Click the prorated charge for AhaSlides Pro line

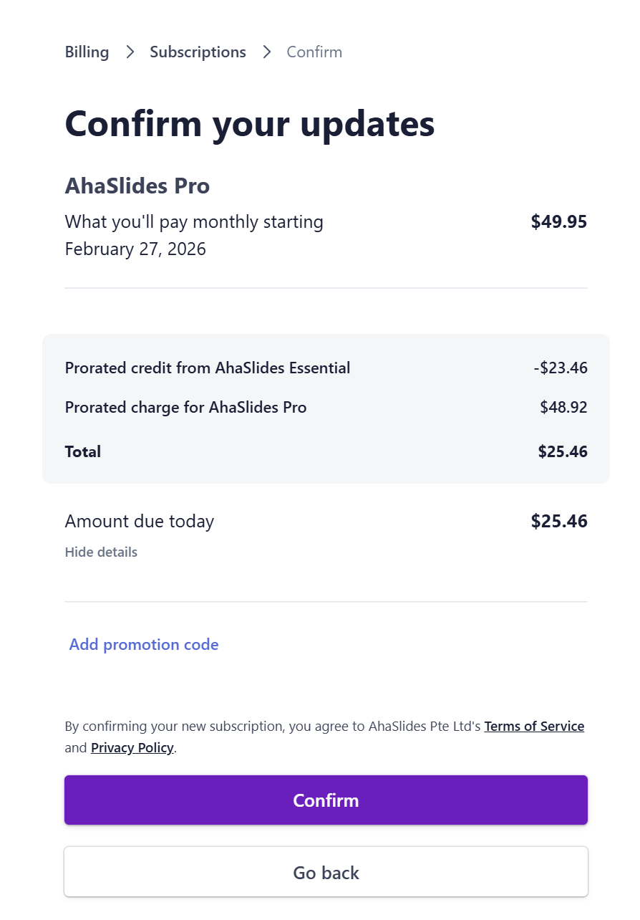[185, 408]
